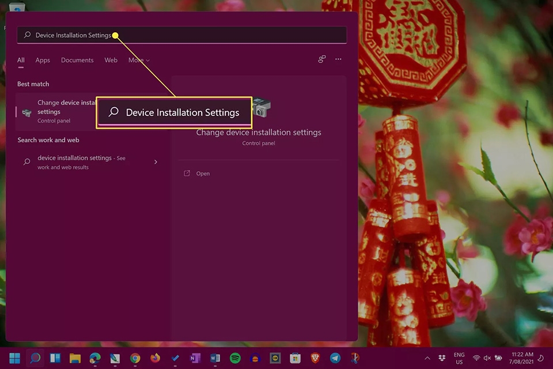553x369 pixels.
Task: Switch to the Apps search filter
Action: click(x=42, y=60)
